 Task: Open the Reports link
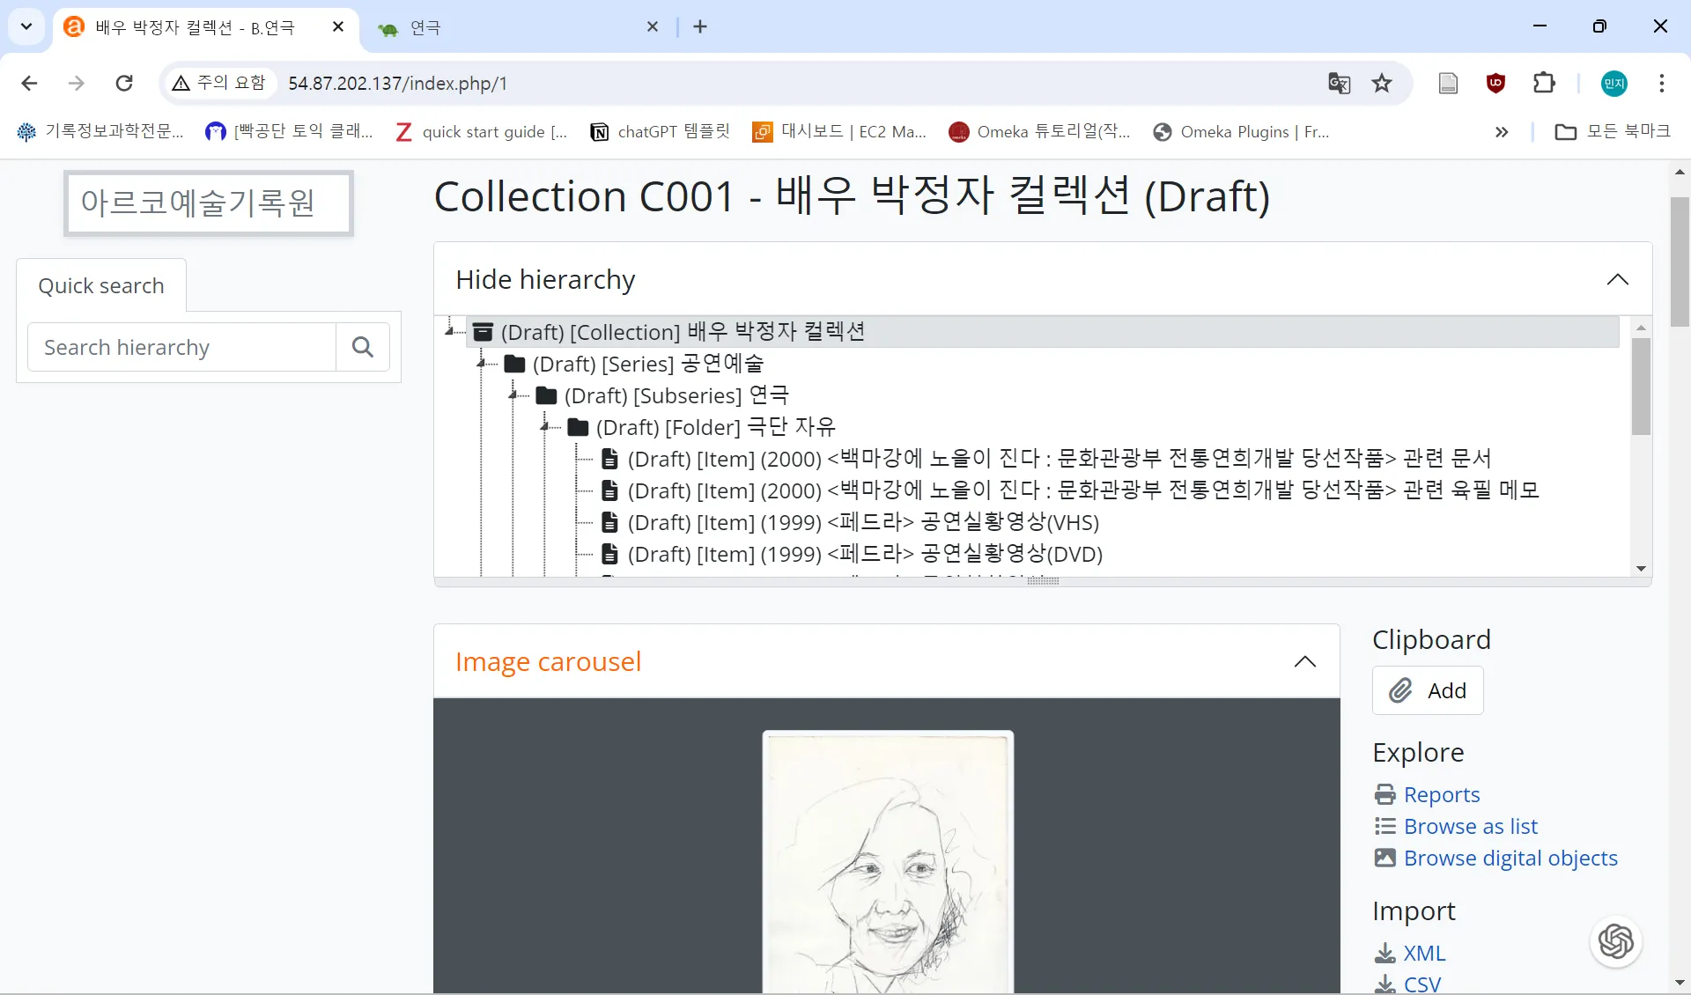pyautogui.click(x=1441, y=795)
